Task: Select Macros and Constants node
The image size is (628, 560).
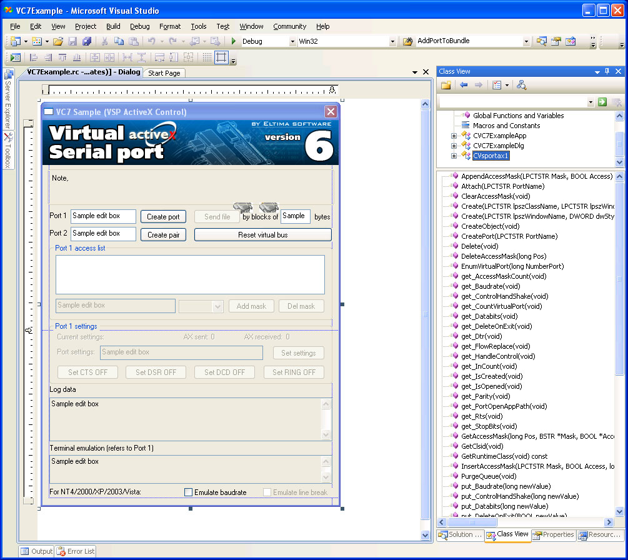Action: [x=506, y=126]
